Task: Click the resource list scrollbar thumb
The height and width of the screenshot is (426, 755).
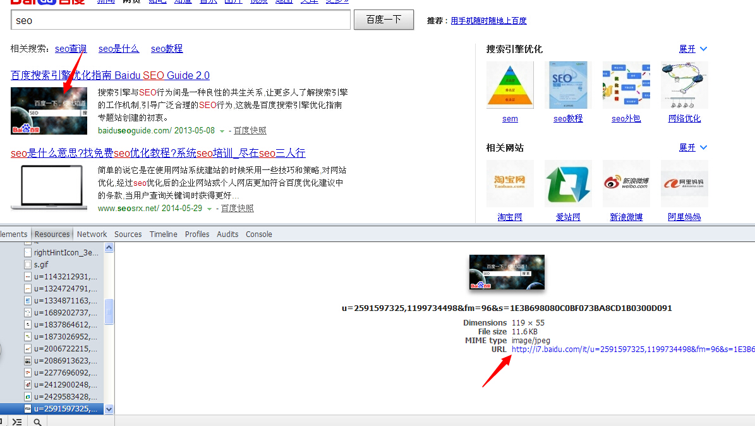Action: (109, 312)
